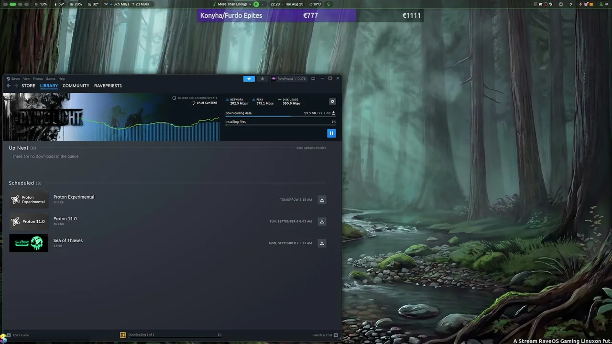Open the Games menu
Viewport: 612px width, 344px height.
point(50,79)
